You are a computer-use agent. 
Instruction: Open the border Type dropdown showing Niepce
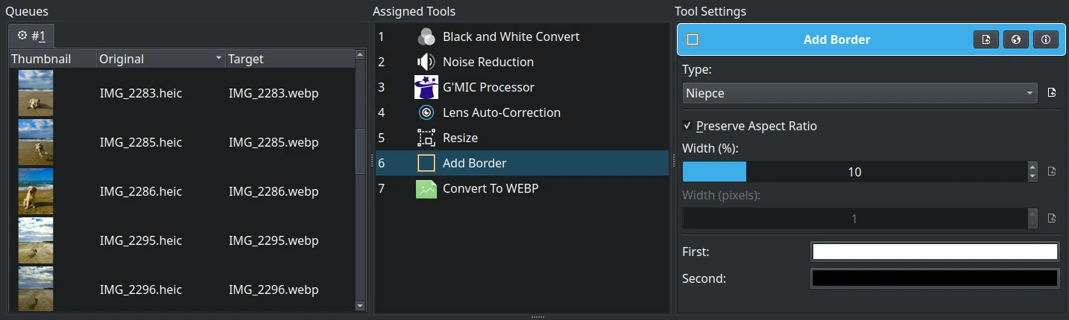(860, 93)
